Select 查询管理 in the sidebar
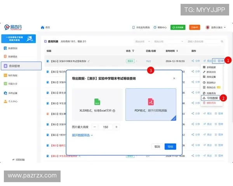Image resolution: width=233 pixels, height=186 pixels. pyautogui.click(x=21, y=66)
